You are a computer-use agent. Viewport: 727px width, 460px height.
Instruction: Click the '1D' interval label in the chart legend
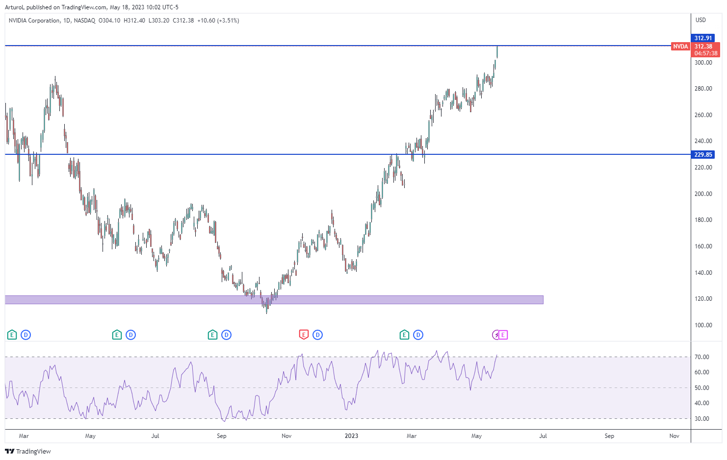pos(67,21)
